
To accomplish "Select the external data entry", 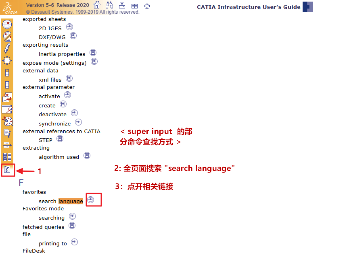I will [x=40, y=70].
